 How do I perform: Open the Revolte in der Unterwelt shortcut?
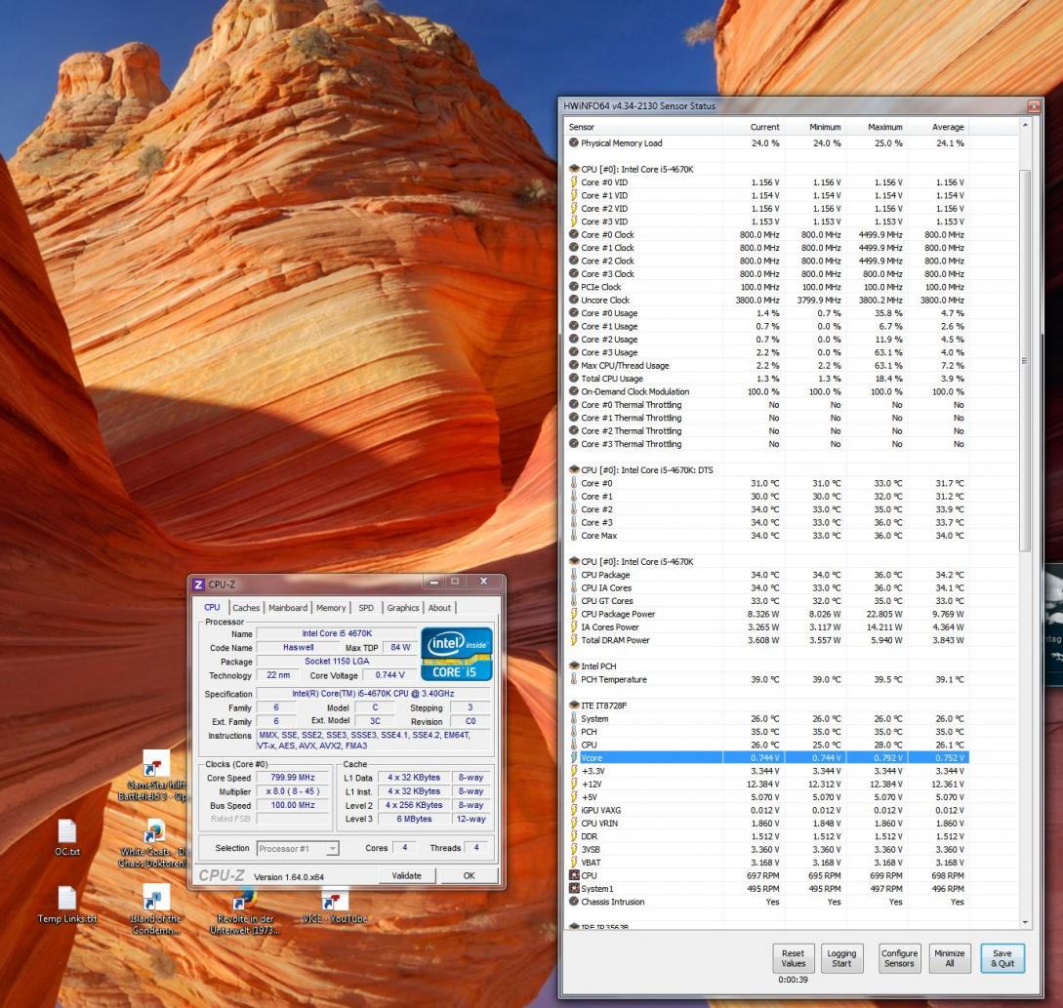pyautogui.click(x=245, y=910)
